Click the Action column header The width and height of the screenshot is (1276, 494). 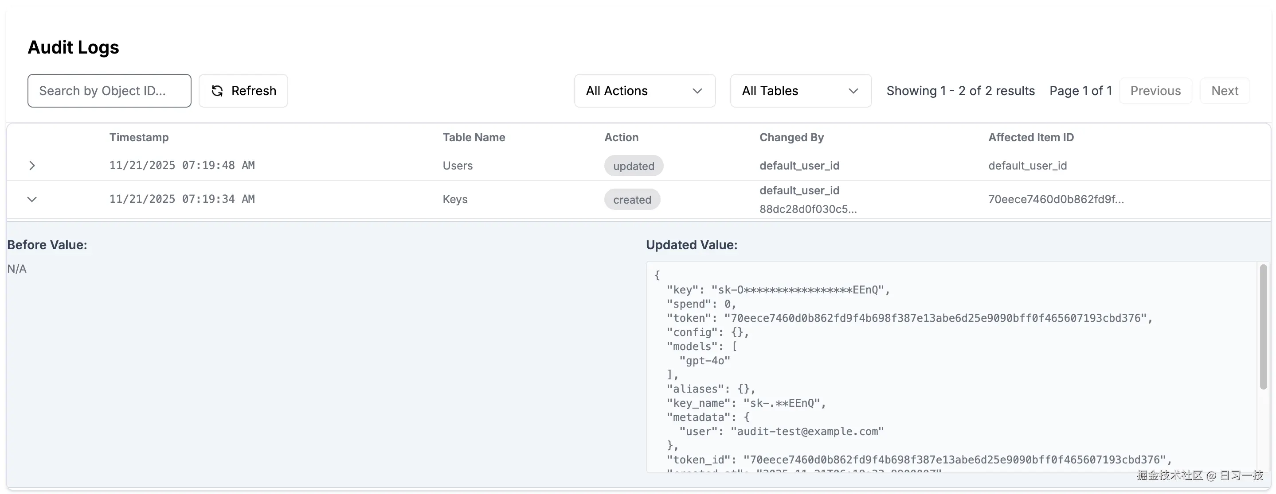tap(621, 138)
